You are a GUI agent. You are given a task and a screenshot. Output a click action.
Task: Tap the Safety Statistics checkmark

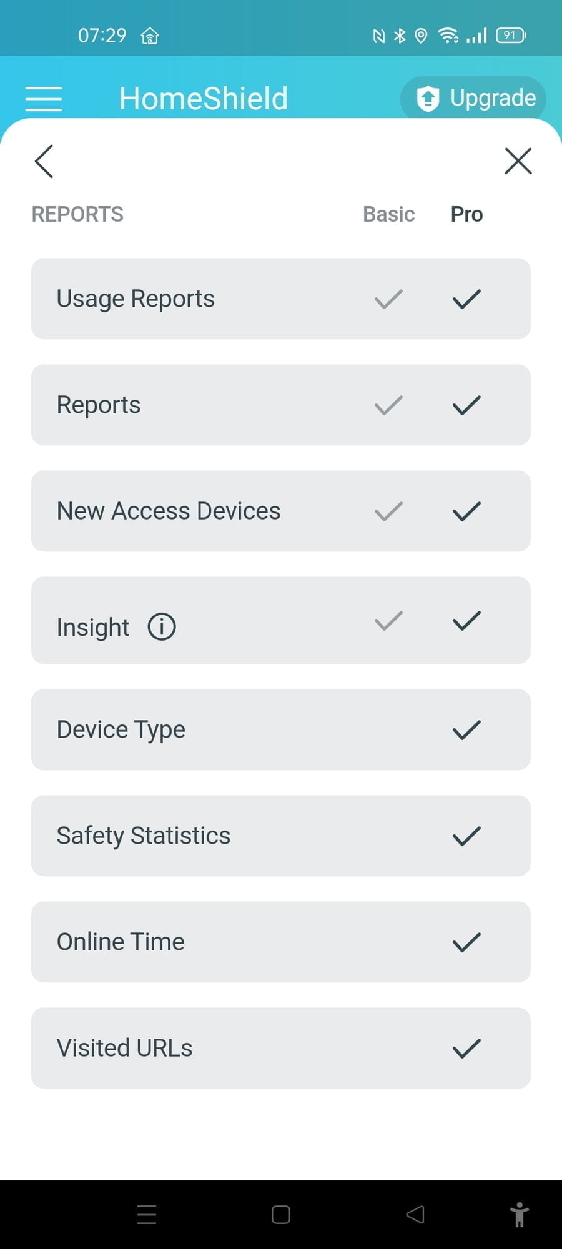[466, 836]
